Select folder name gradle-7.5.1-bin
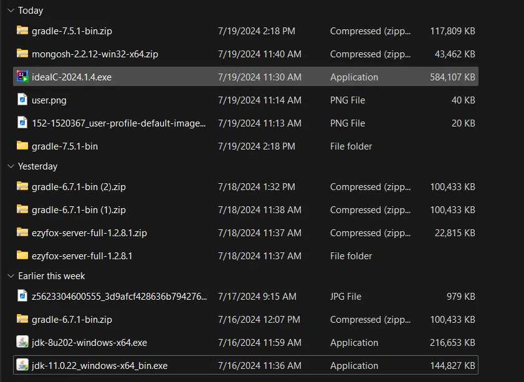Image resolution: width=524 pixels, height=382 pixels. tap(65, 146)
